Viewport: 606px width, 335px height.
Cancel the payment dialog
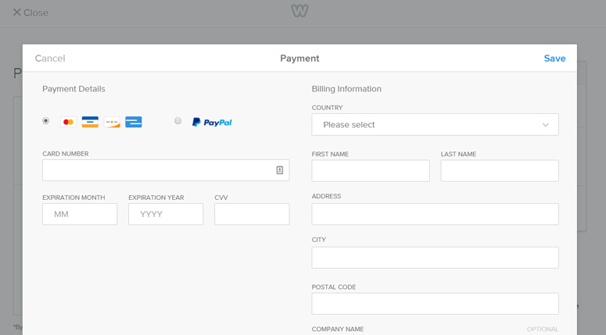point(50,59)
